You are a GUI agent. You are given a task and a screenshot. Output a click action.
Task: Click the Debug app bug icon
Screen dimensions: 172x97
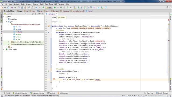coord(61,8)
